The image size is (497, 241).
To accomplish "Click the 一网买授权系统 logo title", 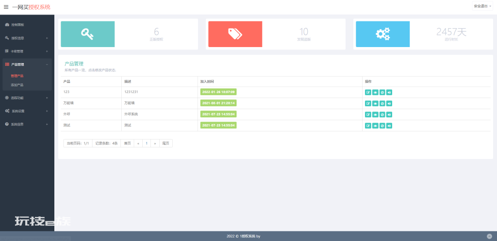I will (x=31, y=7).
